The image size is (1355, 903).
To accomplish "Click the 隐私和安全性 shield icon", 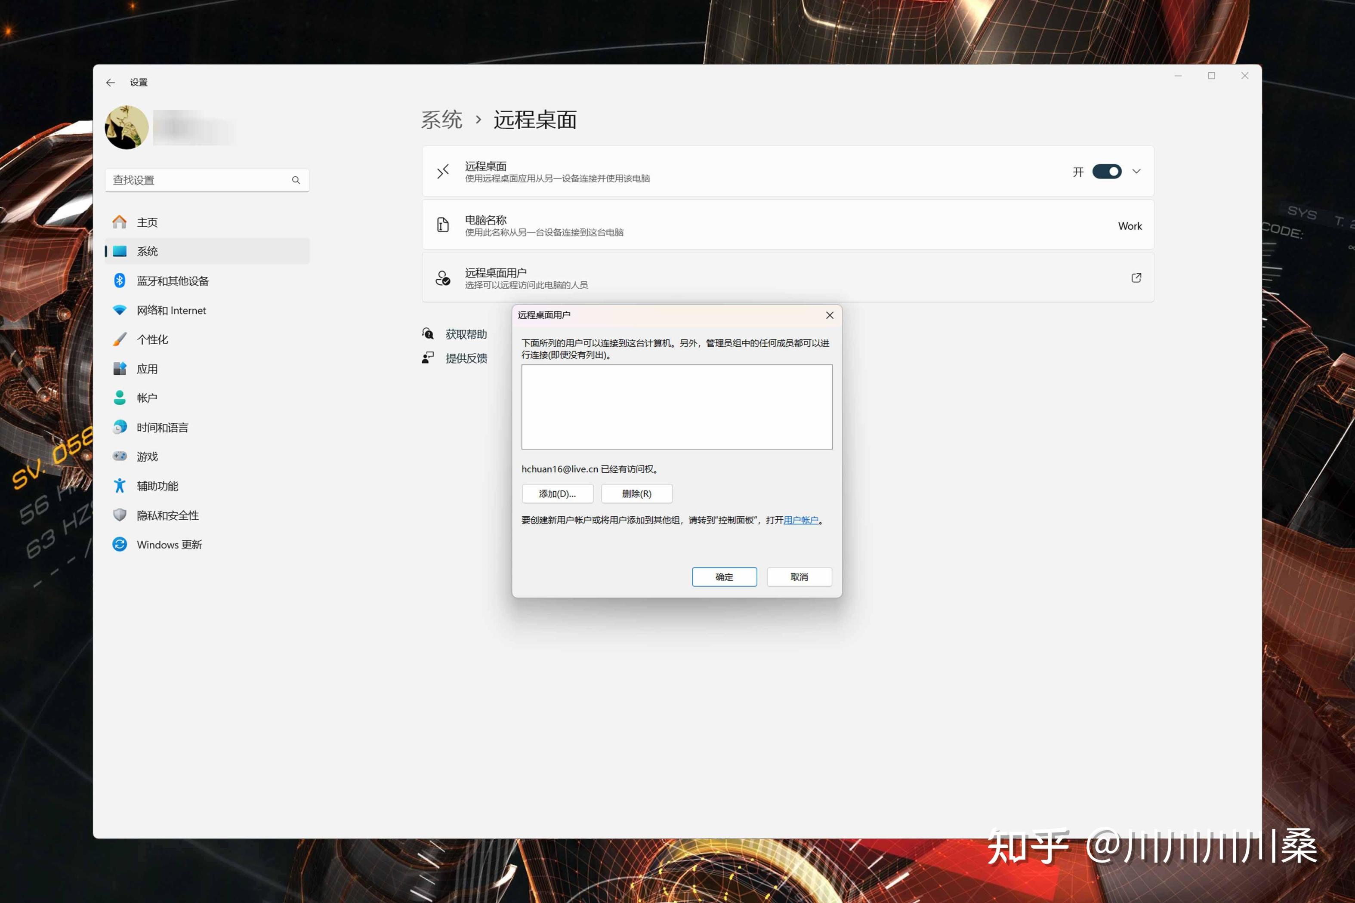I will [119, 515].
